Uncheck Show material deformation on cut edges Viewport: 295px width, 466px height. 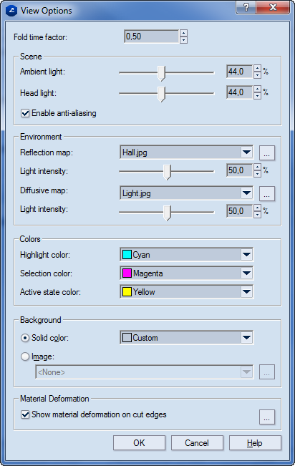pos(25,414)
